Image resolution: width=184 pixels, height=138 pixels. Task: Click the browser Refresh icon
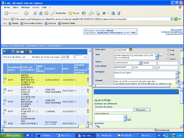click(40, 13)
